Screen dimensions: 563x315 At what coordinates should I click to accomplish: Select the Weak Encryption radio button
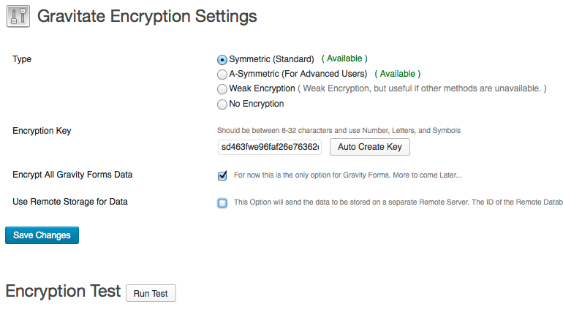(222, 89)
